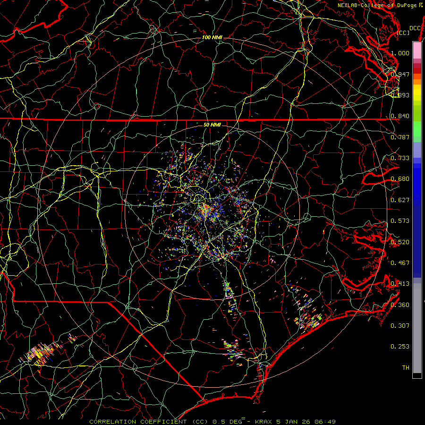This screenshot has width=425, height=425.
Task: Click the 0.360 scale value
Action: [400, 305]
